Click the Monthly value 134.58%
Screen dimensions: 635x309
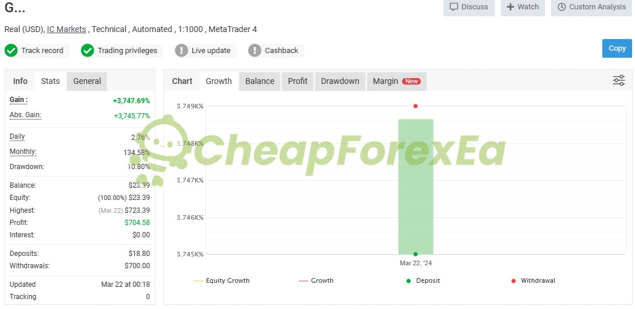(x=137, y=153)
